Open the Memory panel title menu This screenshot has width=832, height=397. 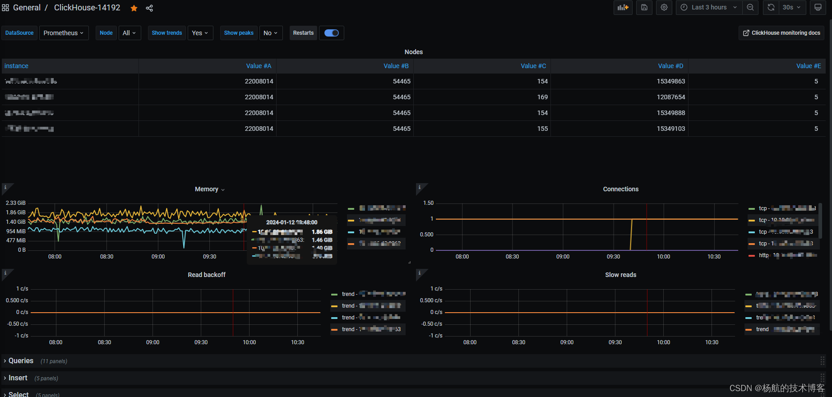point(209,189)
